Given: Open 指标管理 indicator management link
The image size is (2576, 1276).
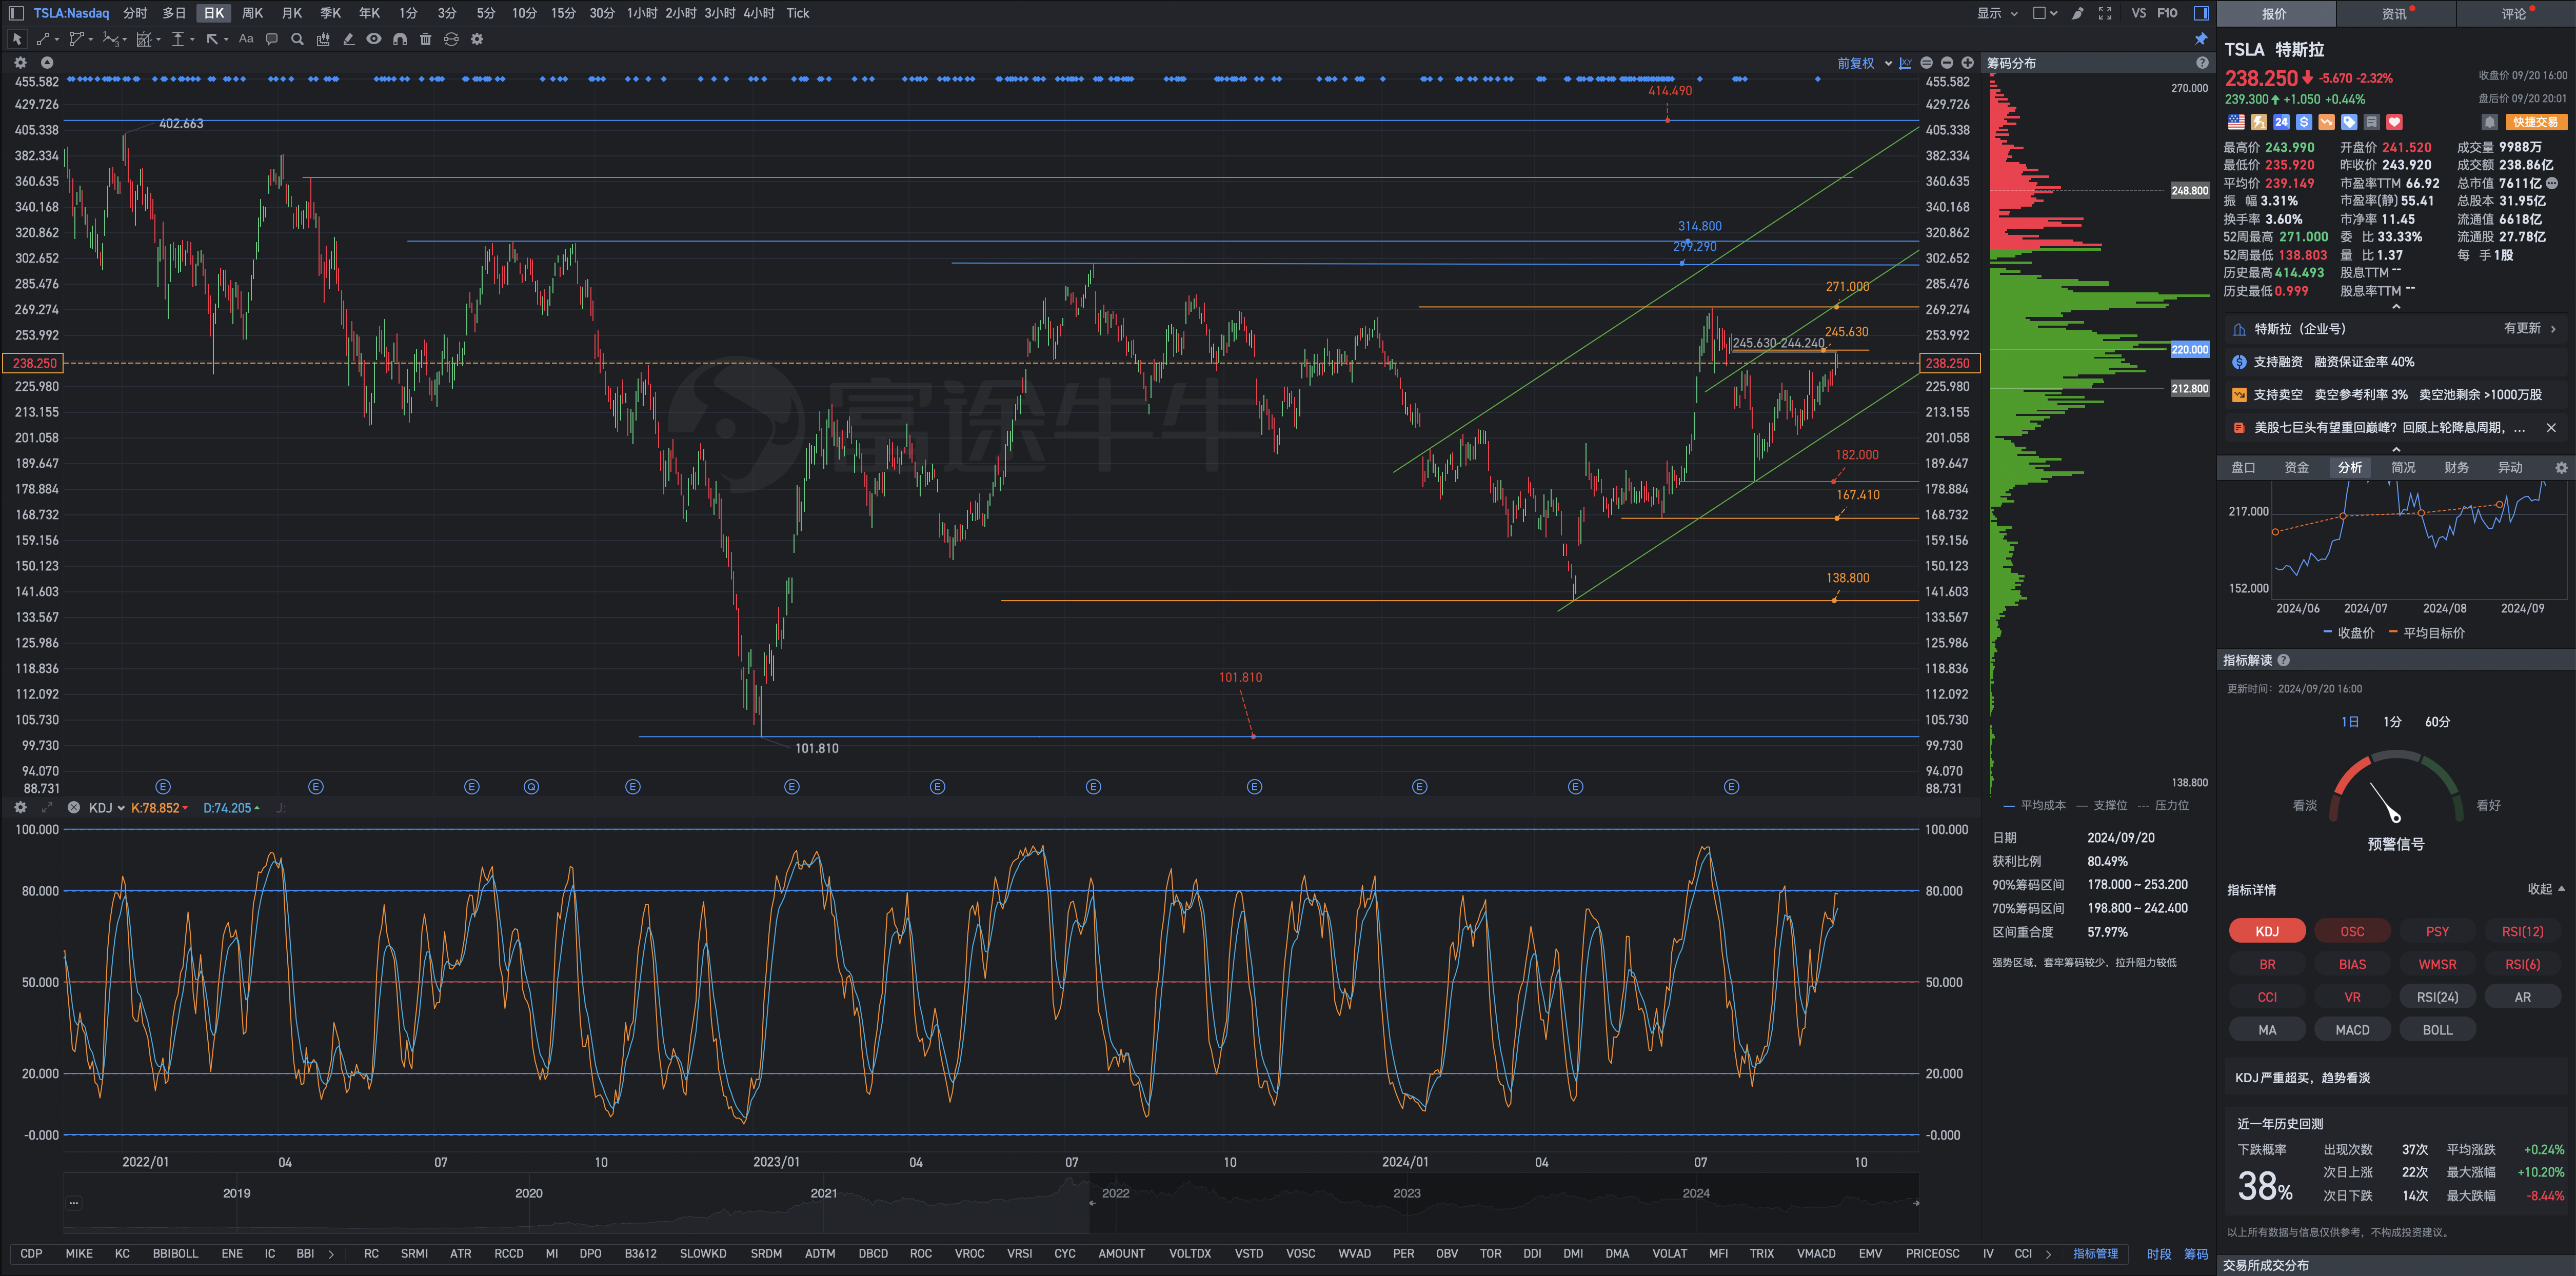Looking at the screenshot, I should point(2095,1254).
